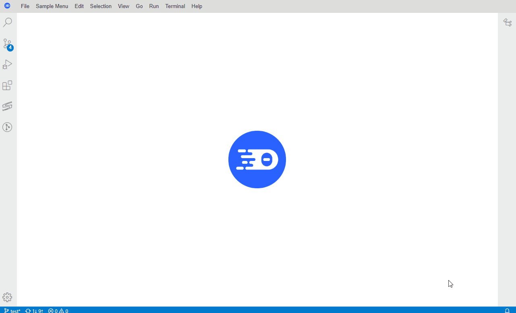Open the Manage settings gear
The height and width of the screenshot is (313, 516).
(7, 297)
